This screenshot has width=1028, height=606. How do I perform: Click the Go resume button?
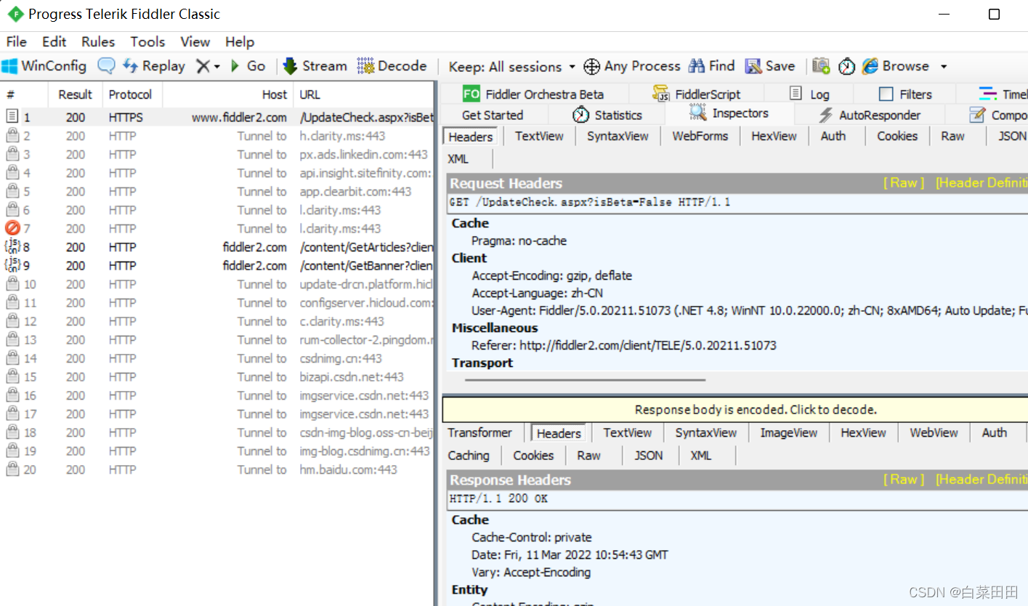(248, 66)
